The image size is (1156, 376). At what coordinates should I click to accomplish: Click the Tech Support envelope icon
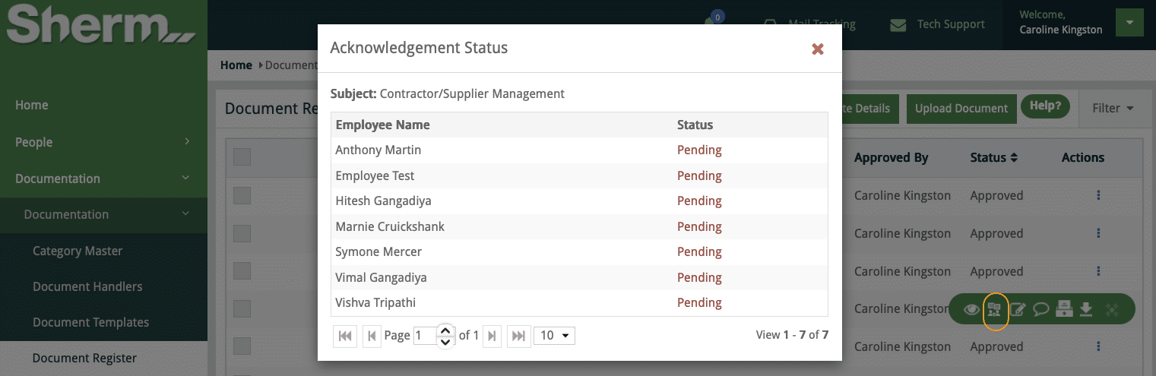click(898, 25)
